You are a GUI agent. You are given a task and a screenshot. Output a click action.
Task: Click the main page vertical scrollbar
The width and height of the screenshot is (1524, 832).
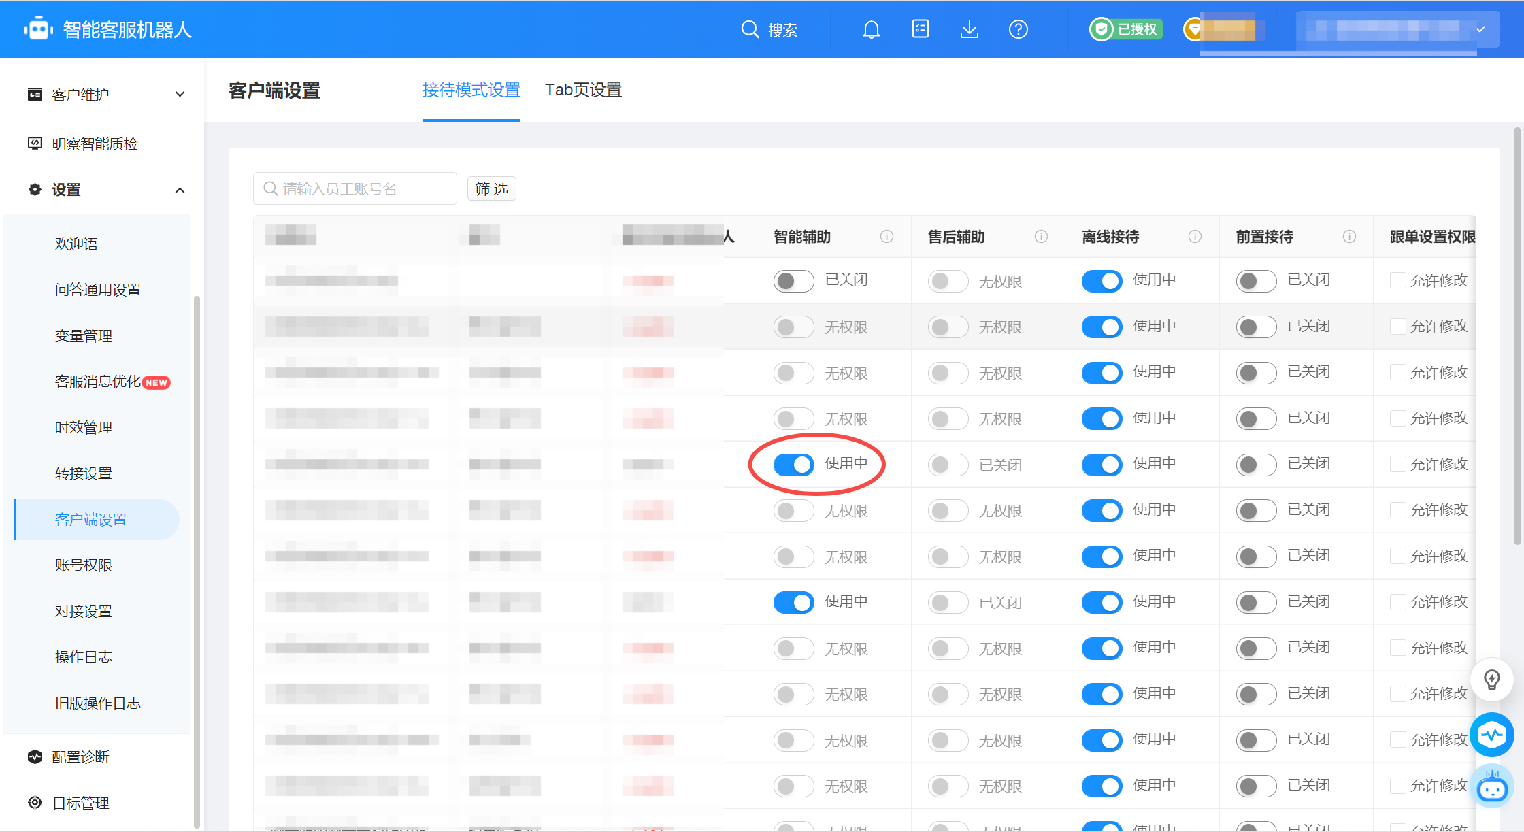pos(1517,335)
